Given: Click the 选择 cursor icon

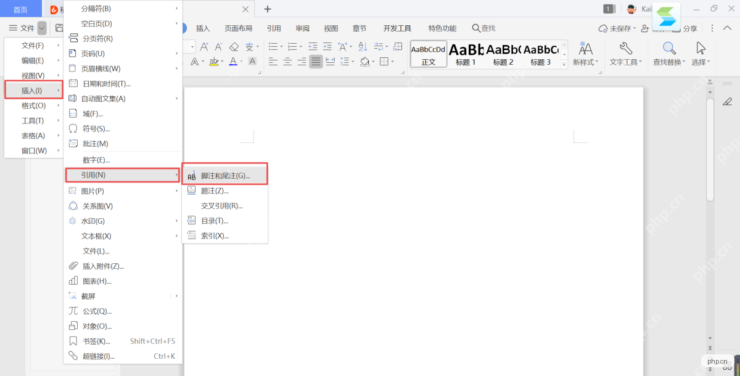Looking at the screenshot, I should (x=701, y=49).
